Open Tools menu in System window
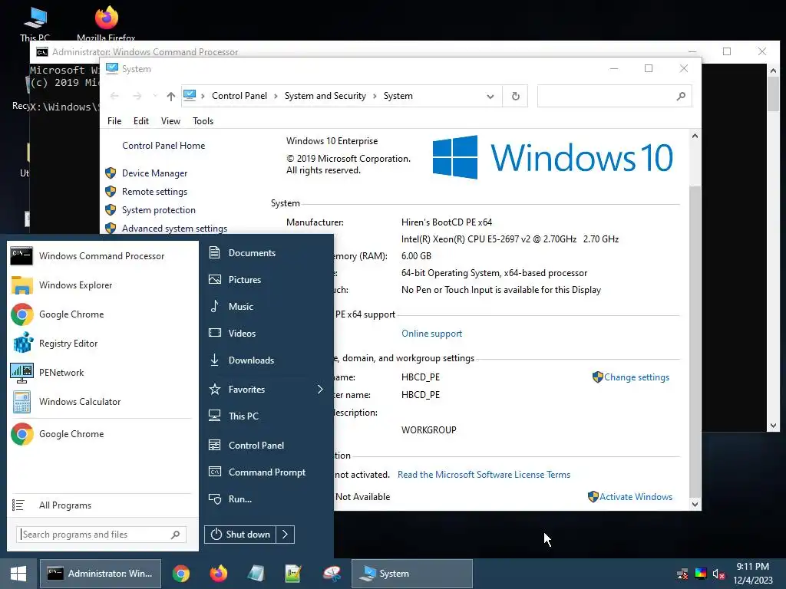 [203, 121]
